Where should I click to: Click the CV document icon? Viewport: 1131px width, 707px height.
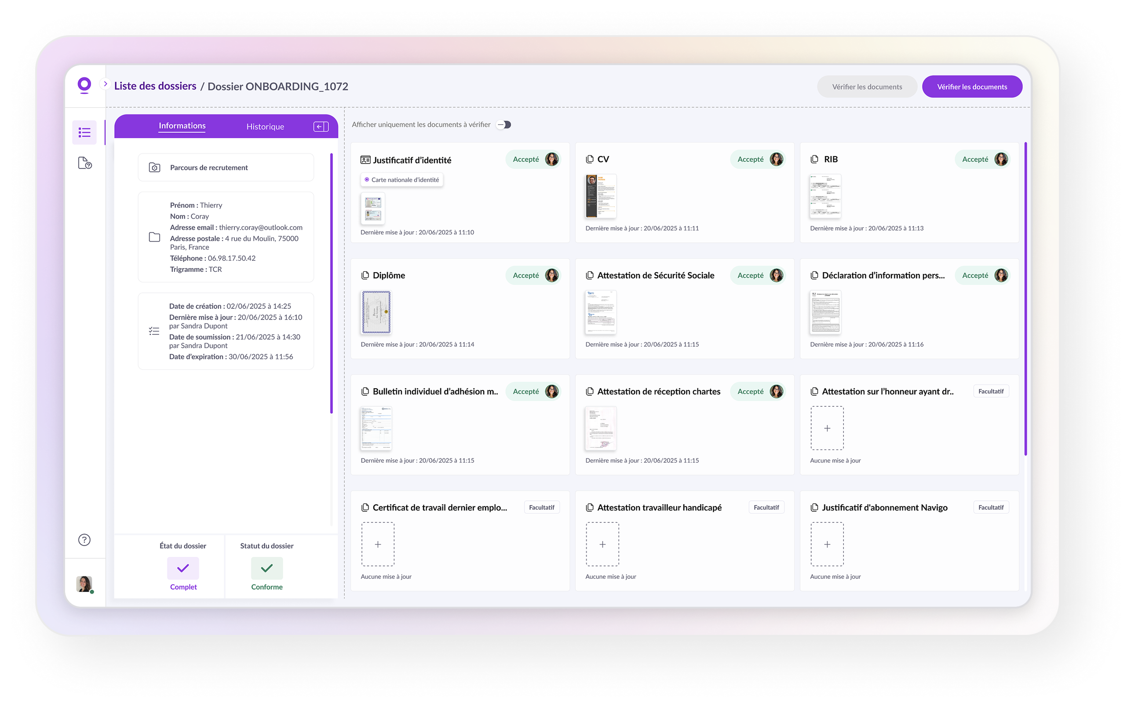coord(590,159)
